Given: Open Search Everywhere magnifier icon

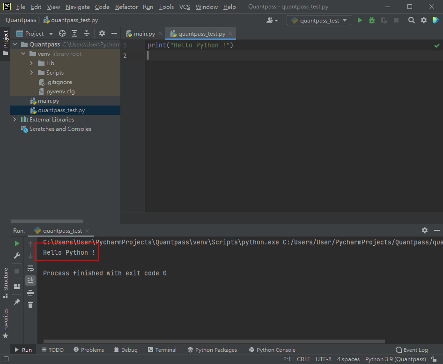Looking at the screenshot, I should (x=411, y=20).
